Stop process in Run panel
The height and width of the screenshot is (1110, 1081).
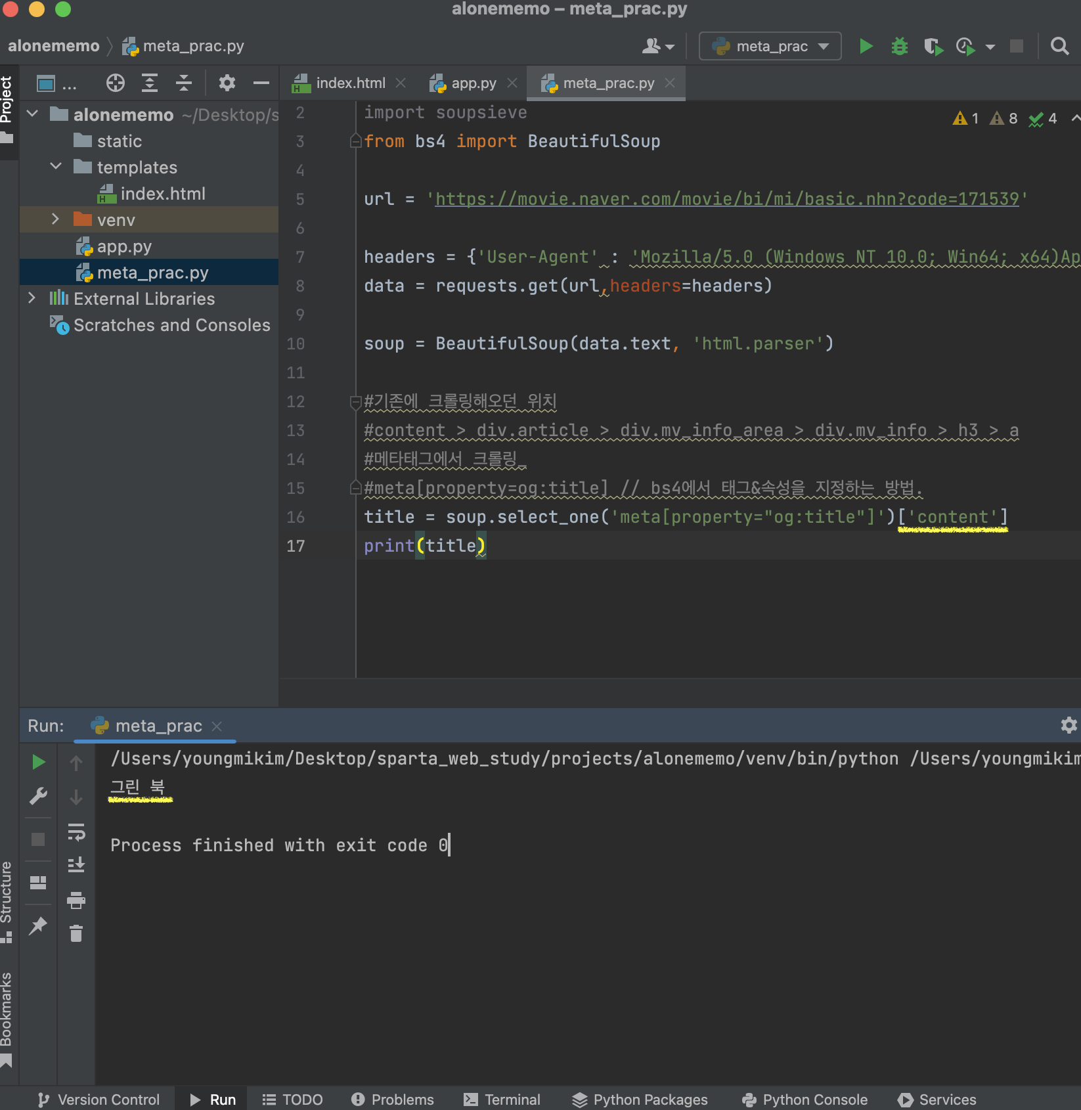click(38, 839)
